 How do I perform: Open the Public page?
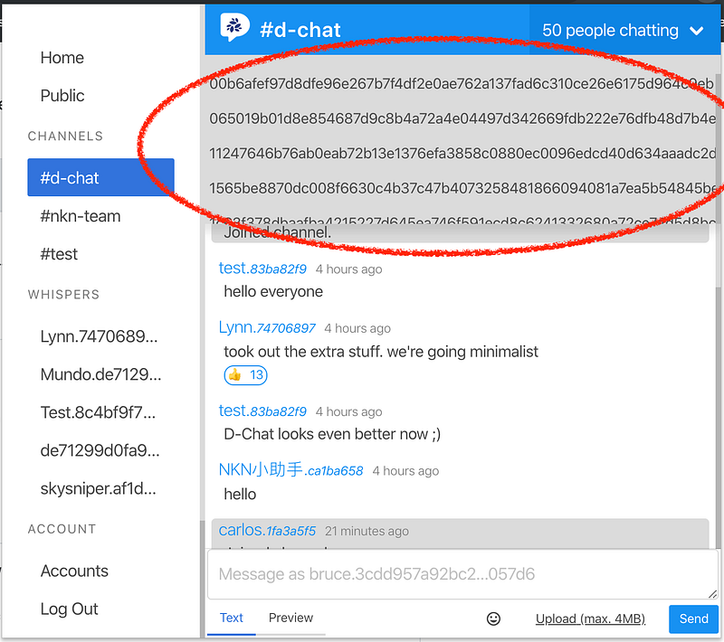(62, 96)
